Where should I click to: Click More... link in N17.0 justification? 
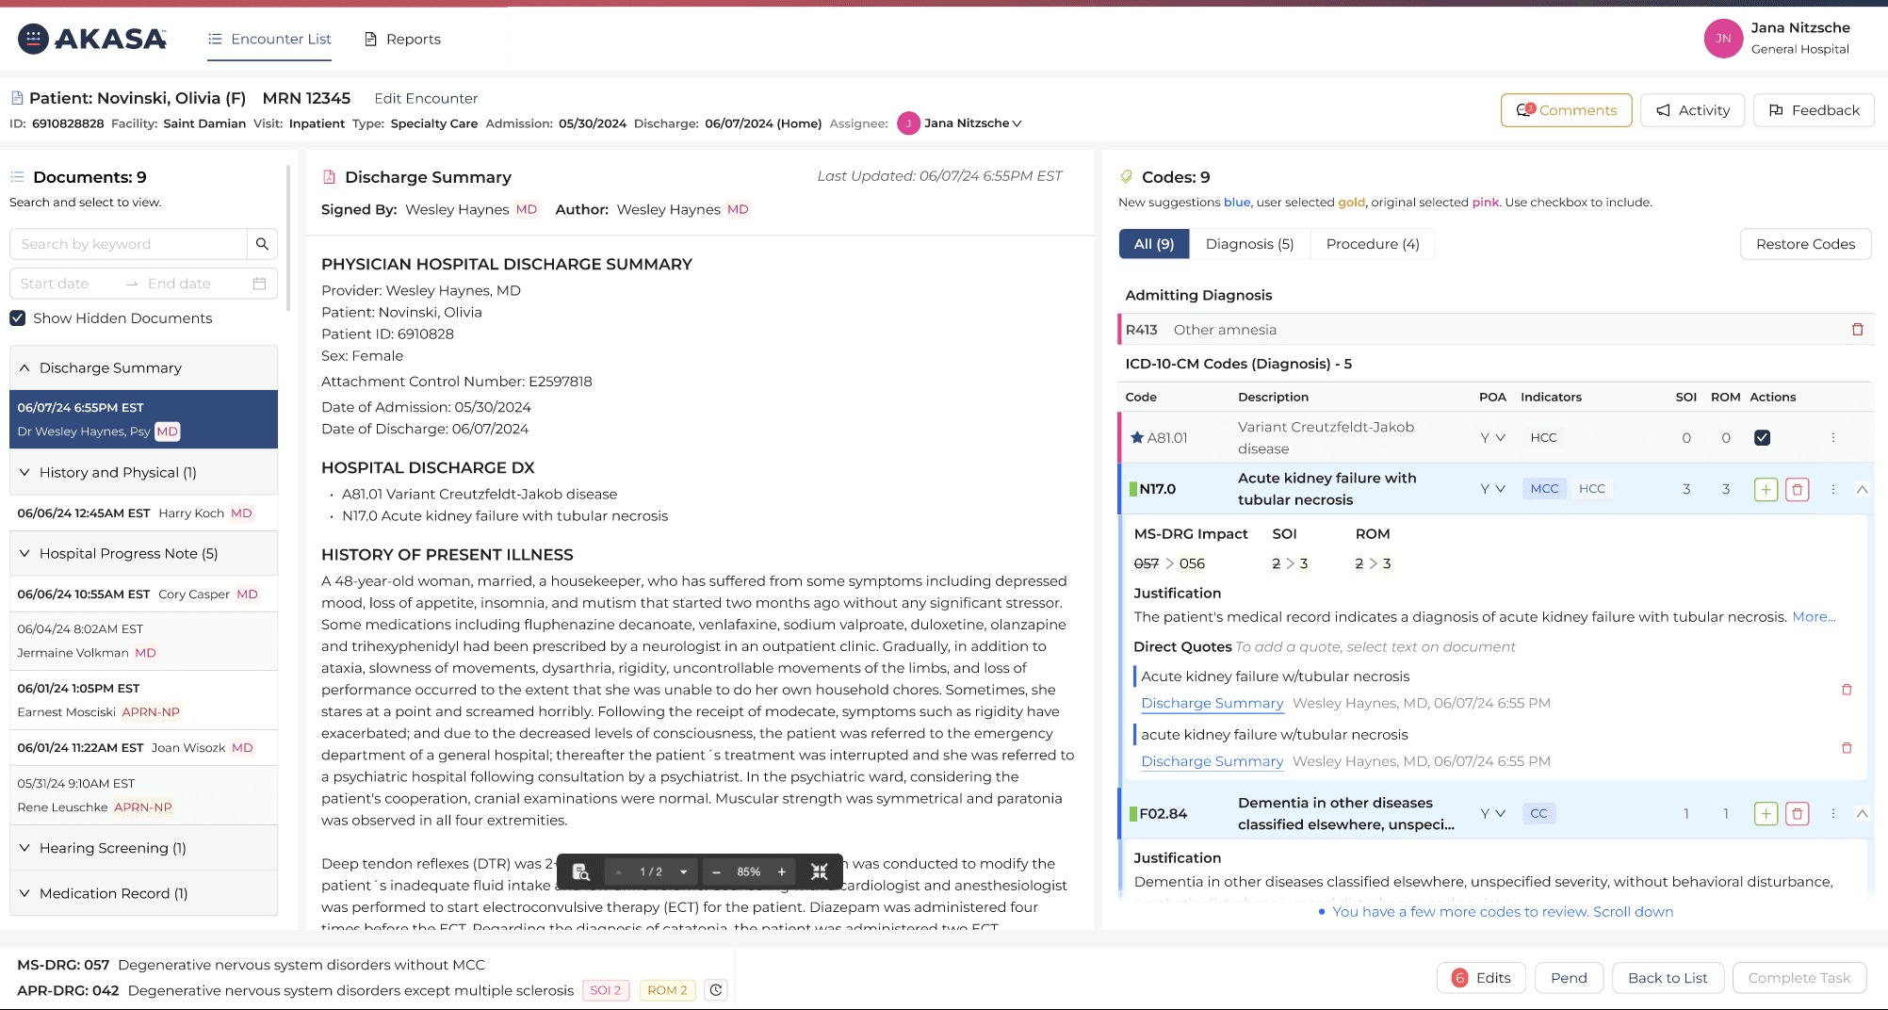click(x=1814, y=617)
